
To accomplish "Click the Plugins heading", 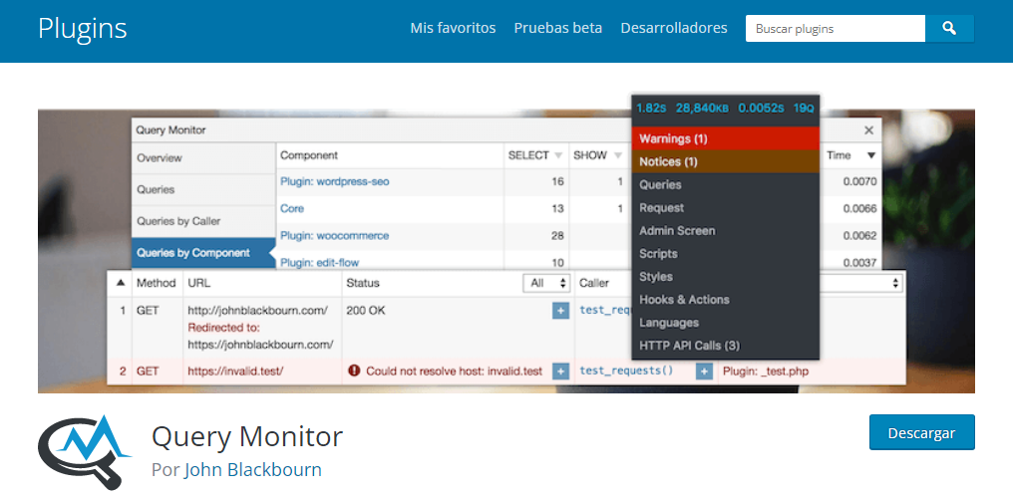I will tap(83, 29).
